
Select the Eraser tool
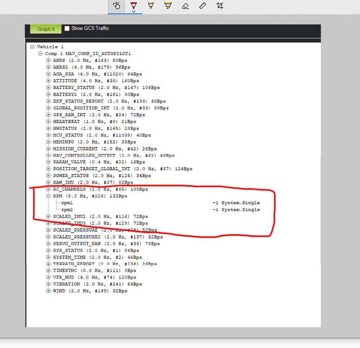(x=185, y=6)
